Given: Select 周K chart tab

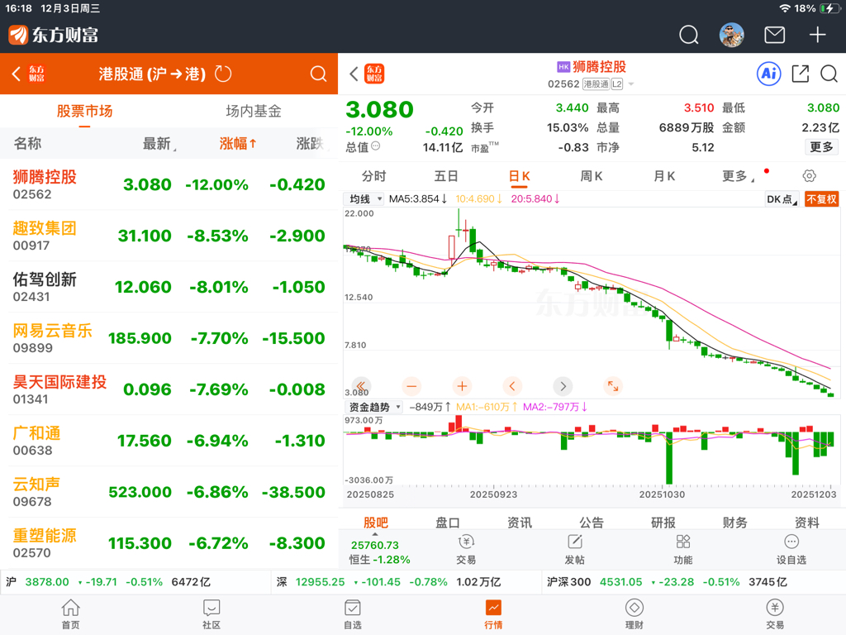Looking at the screenshot, I should pyautogui.click(x=592, y=176).
